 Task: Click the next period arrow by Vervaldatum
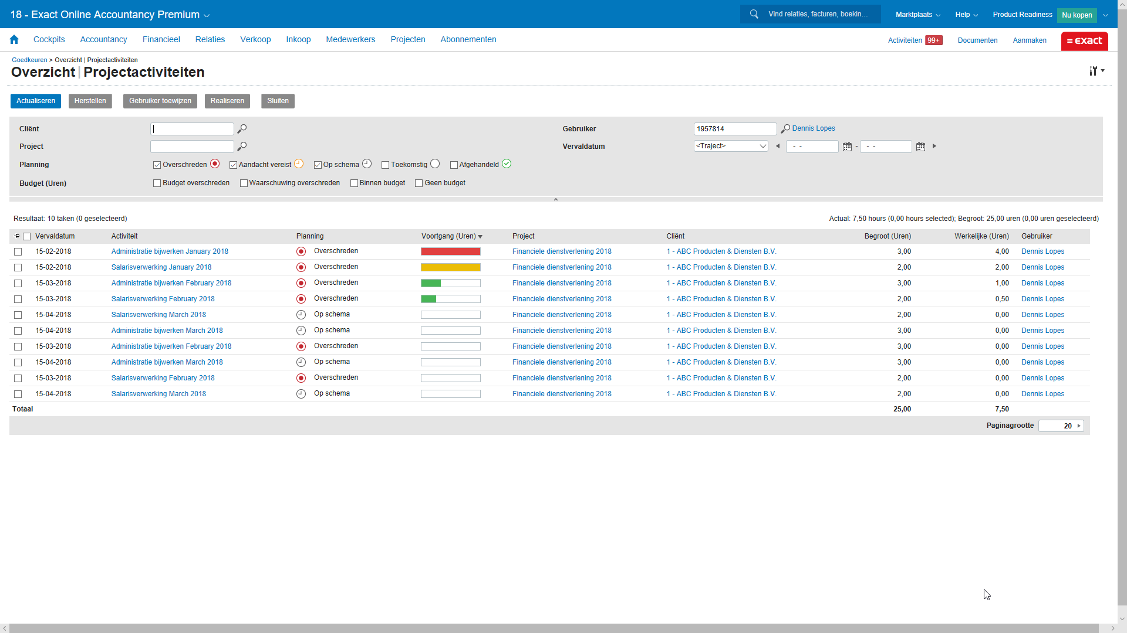[x=934, y=147]
